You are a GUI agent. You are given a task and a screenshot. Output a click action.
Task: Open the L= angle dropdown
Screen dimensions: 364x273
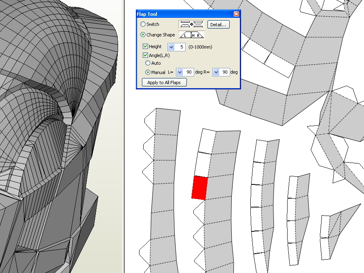tap(180, 72)
